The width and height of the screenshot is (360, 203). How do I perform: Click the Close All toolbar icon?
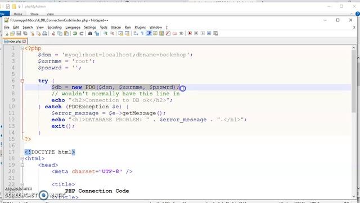[x=38, y=33]
